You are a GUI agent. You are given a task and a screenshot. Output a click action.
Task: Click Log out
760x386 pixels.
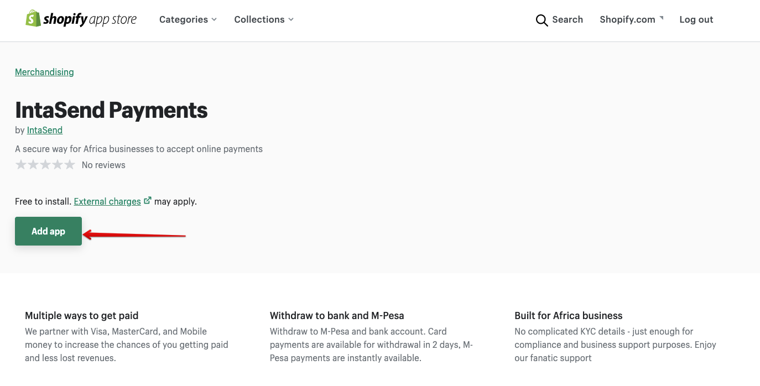click(696, 19)
